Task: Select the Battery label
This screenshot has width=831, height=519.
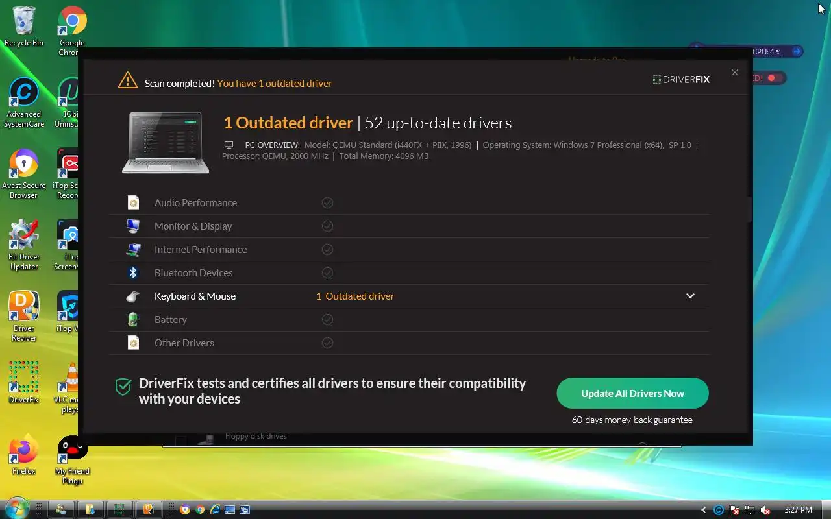Action: 171,320
